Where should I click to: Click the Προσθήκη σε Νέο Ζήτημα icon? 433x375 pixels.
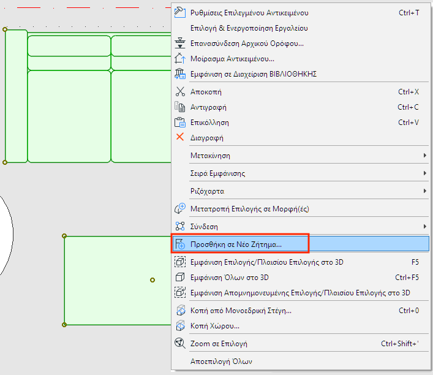(x=180, y=244)
